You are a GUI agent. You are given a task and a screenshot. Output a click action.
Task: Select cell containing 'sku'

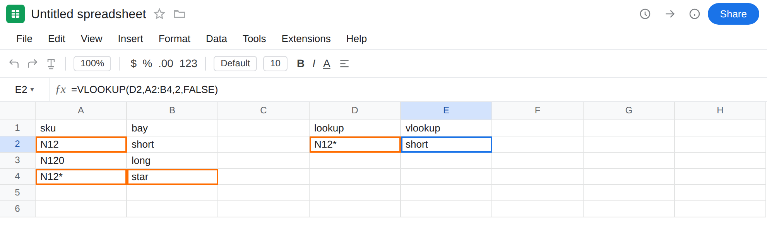[81, 128]
